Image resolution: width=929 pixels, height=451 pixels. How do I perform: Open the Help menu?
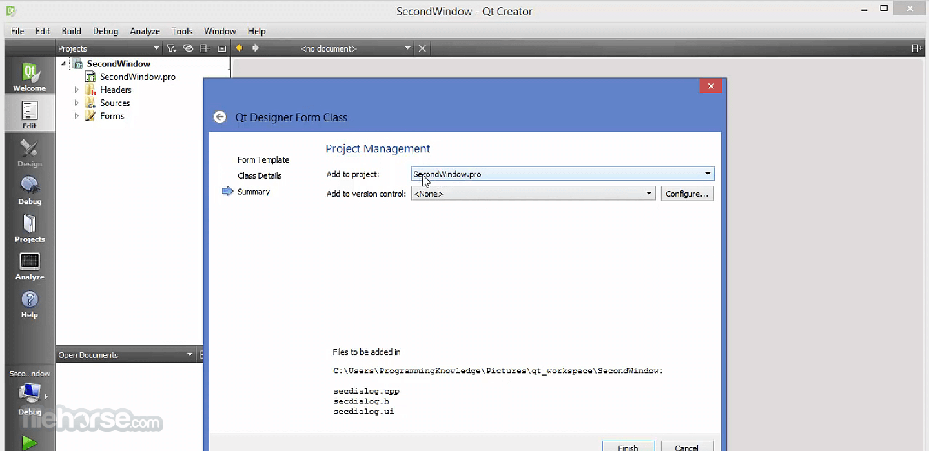(256, 31)
